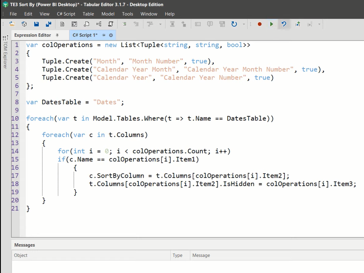Viewport: 364px width, 273px height.
Task: Click "Calendar Year Month Number" string on line 4
Action: (x=238, y=69)
